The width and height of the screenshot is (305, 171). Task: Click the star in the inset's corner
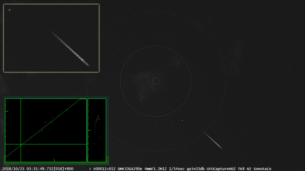[x=9, y=10]
